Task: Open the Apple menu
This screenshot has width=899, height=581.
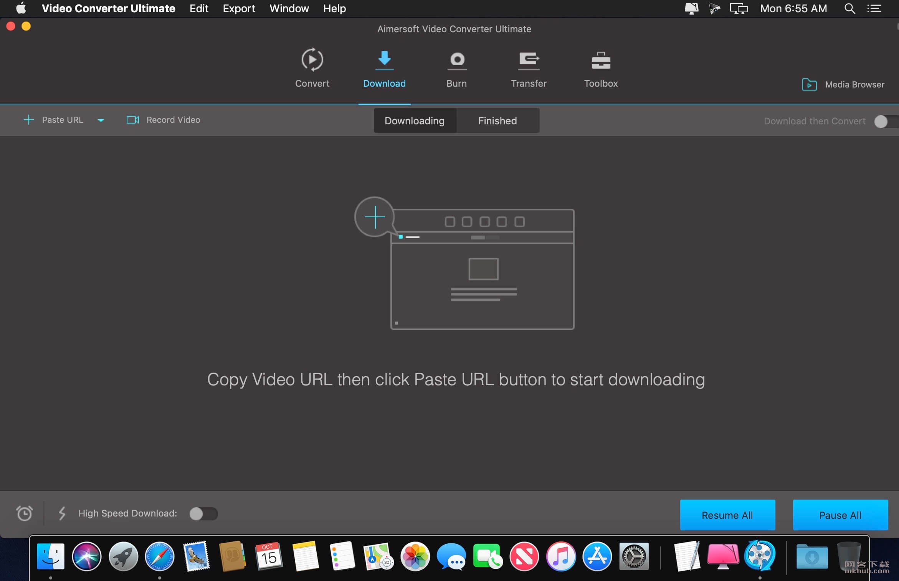Action: pos(21,8)
